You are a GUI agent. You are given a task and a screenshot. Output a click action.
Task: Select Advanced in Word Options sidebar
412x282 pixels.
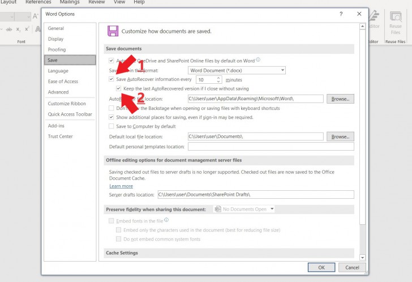pos(70,92)
